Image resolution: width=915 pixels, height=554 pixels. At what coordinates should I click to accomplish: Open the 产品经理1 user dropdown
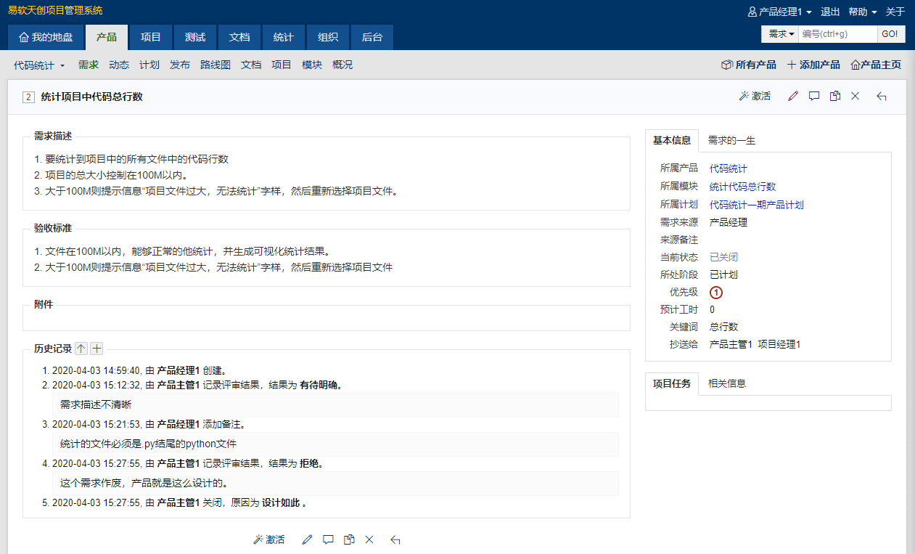tap(780, 12)
